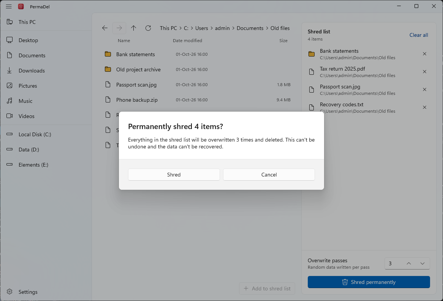Sort by the Size column header
Image resolution: width=443 pixels, height=301 pixels.
(x=283, y=41)
